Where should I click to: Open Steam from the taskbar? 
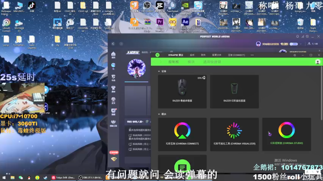point(45,177)
